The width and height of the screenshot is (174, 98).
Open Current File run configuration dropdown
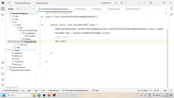[107, 3]
